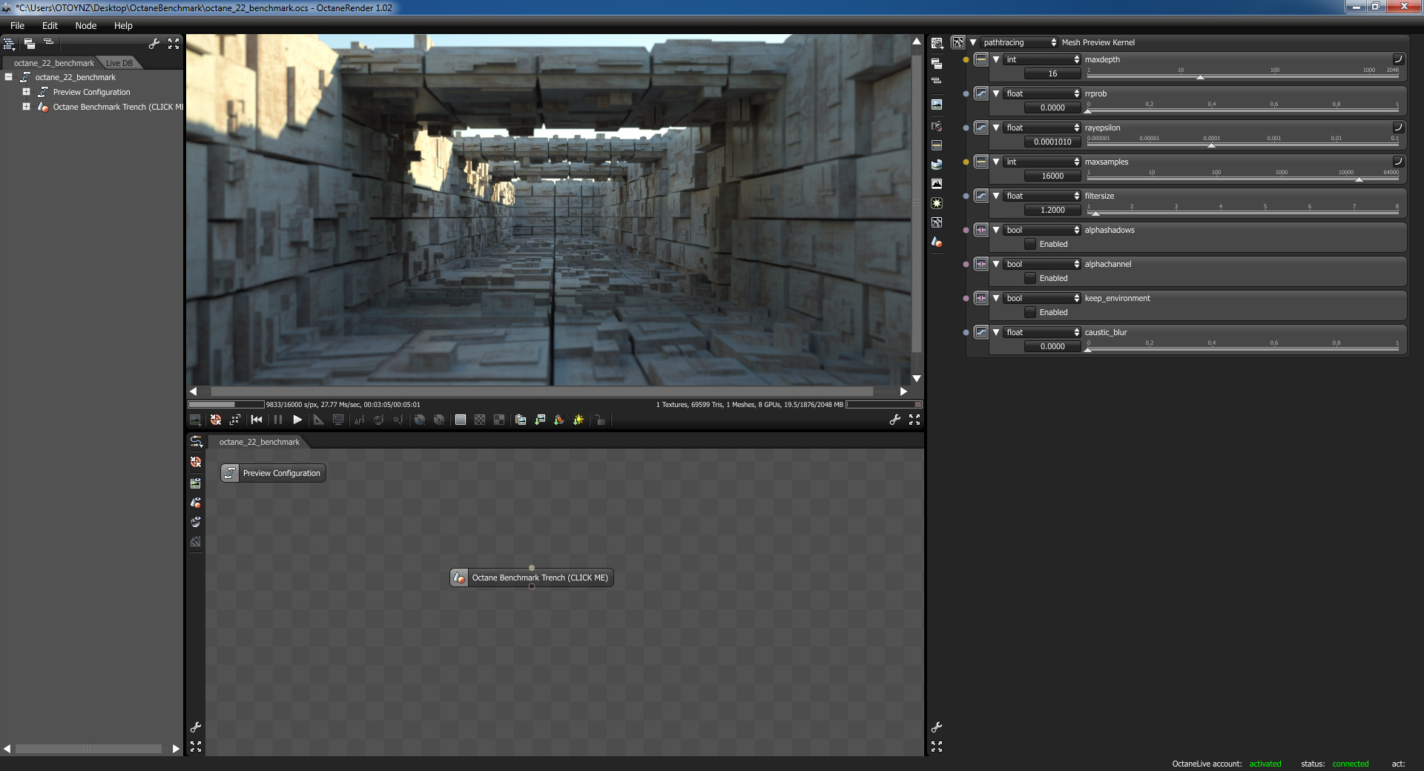Click the lifebuoy icon in graph editor sidebar

pos(196,462)
